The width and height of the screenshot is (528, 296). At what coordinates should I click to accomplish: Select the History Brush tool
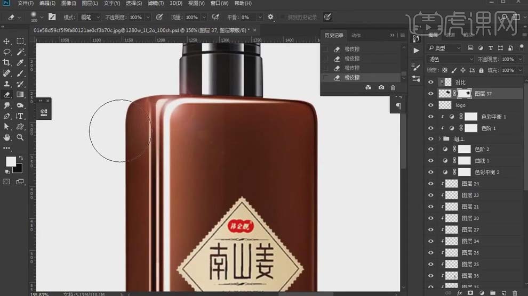[20, 84]
